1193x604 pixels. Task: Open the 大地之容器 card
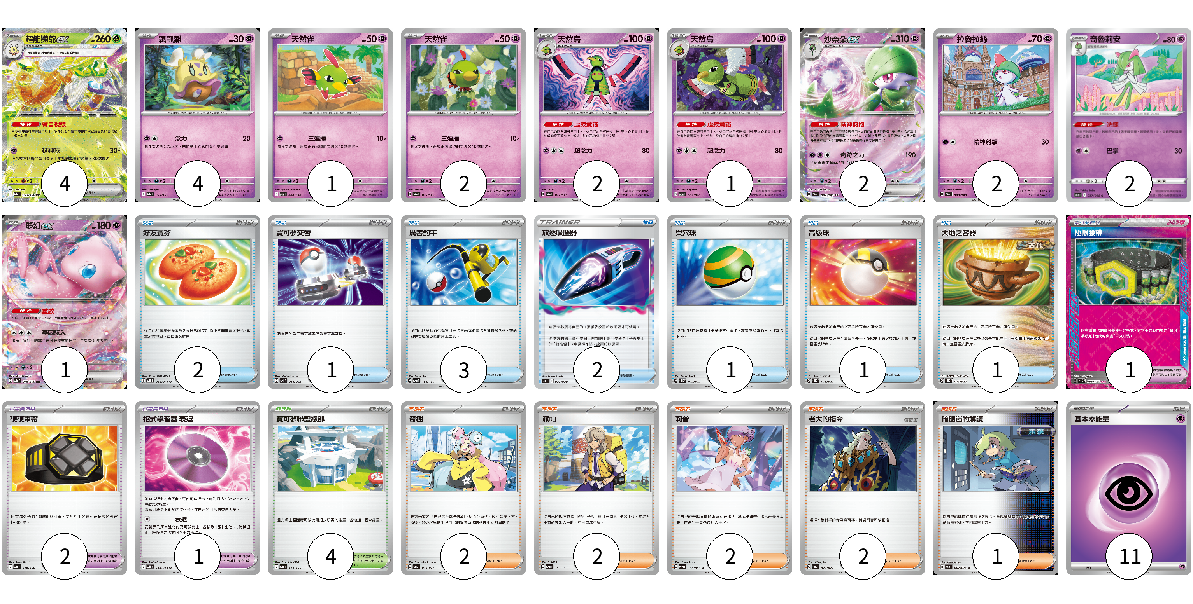pos(996,302)
